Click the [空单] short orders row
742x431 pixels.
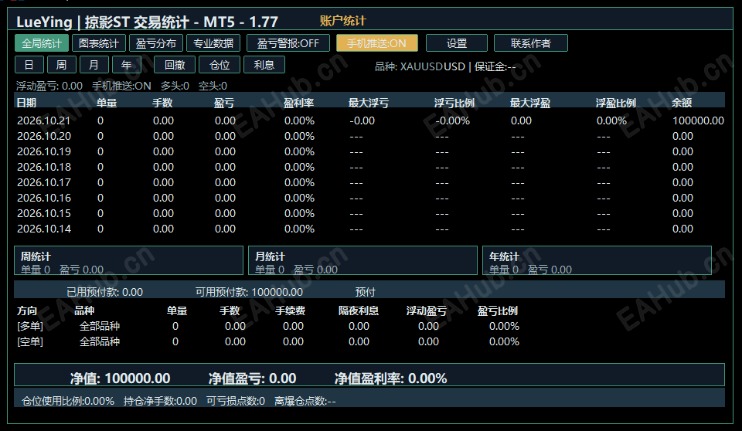coord(268,341)
